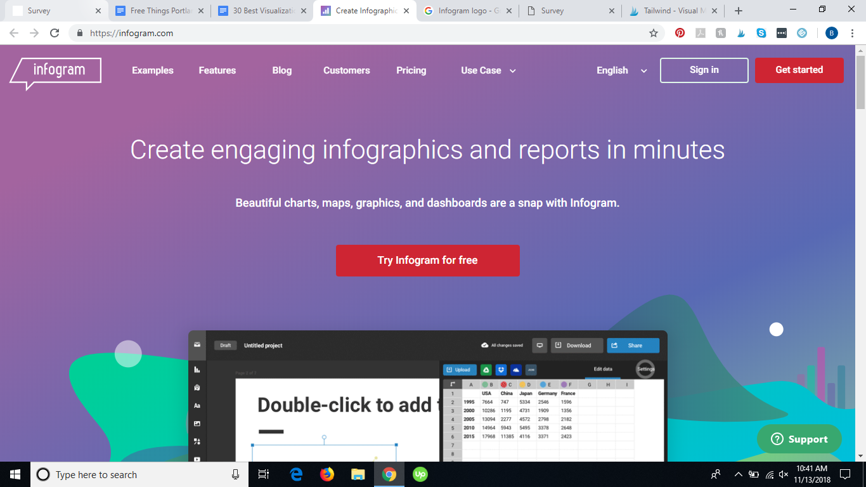Open the dark dotted LastPass extension
Screen dimensions: 866x487
(782, 33)
